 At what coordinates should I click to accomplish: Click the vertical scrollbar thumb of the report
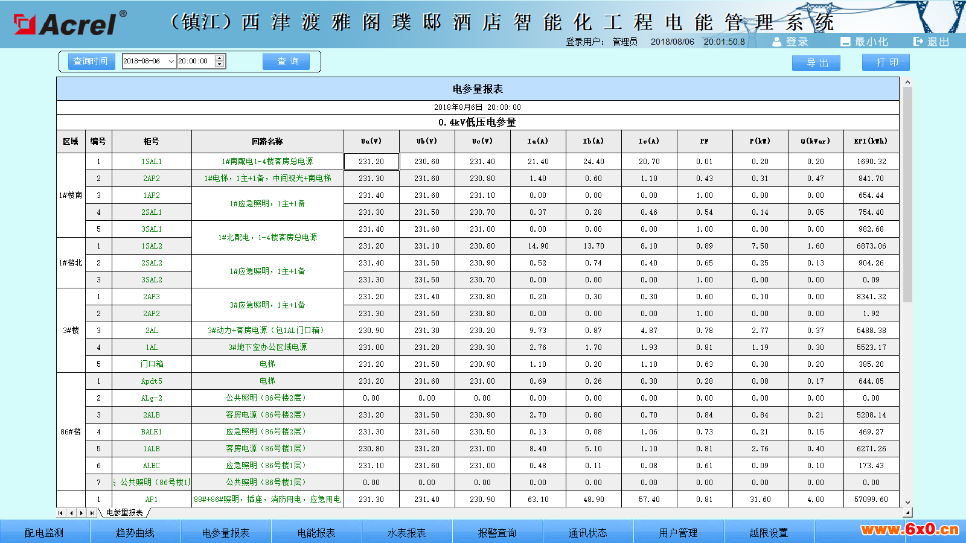pyautogui.click(x=907, y=193)
